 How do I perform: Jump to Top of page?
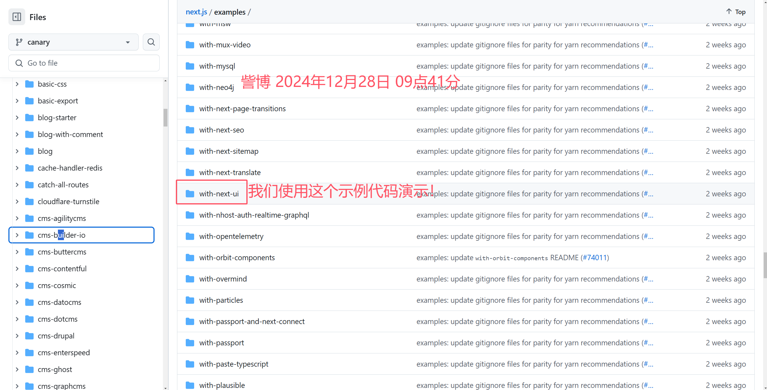(x=736, y=12)
